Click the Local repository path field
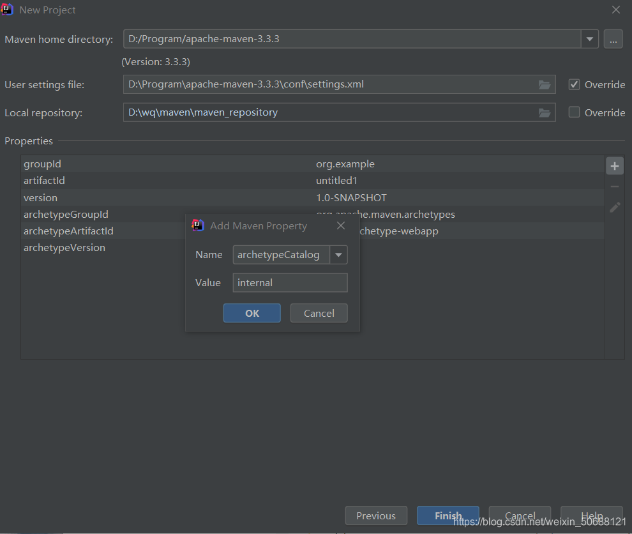This screenshot has height=534, width=632. point(340,112)
